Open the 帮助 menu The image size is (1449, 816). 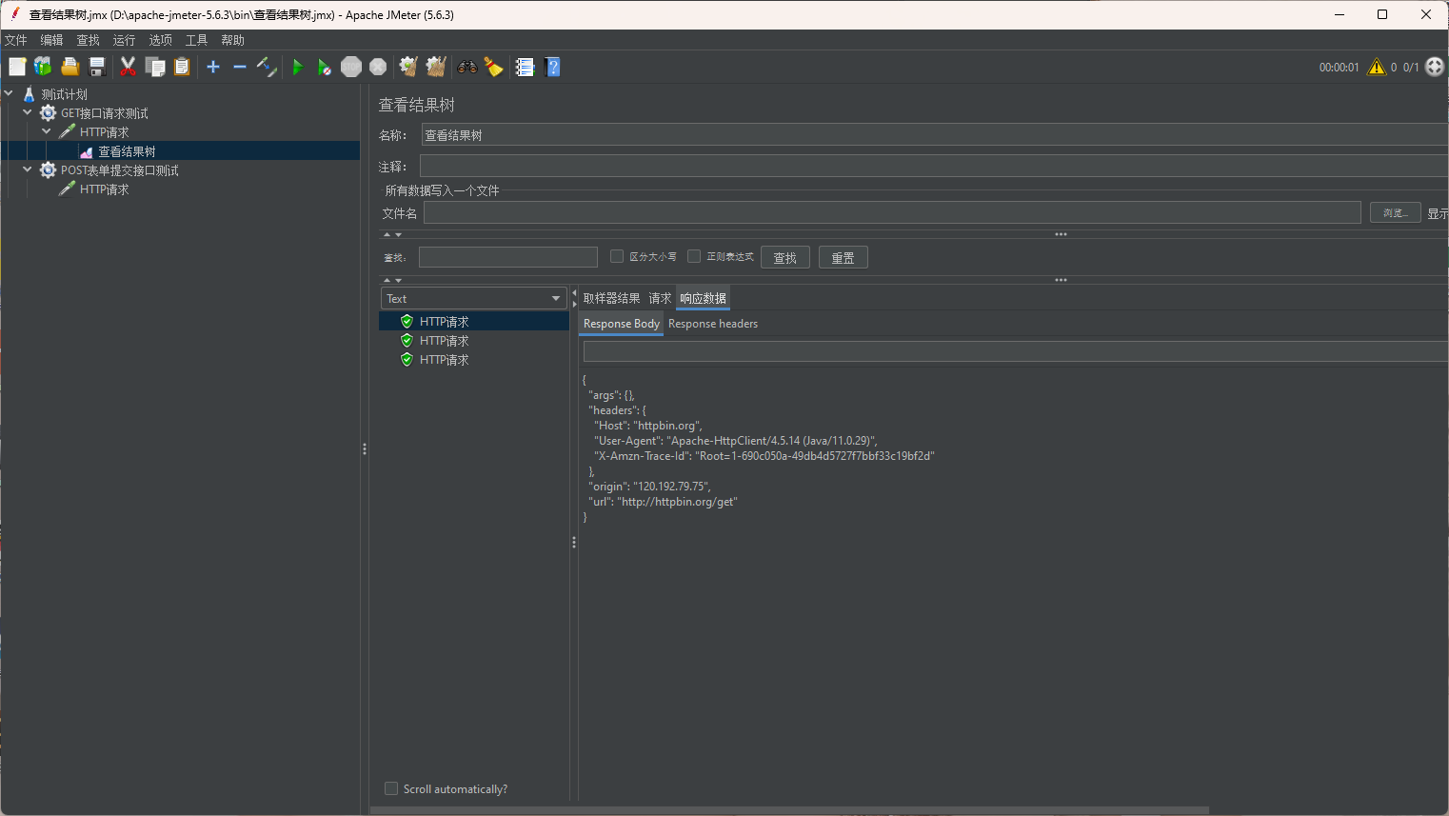232,40
